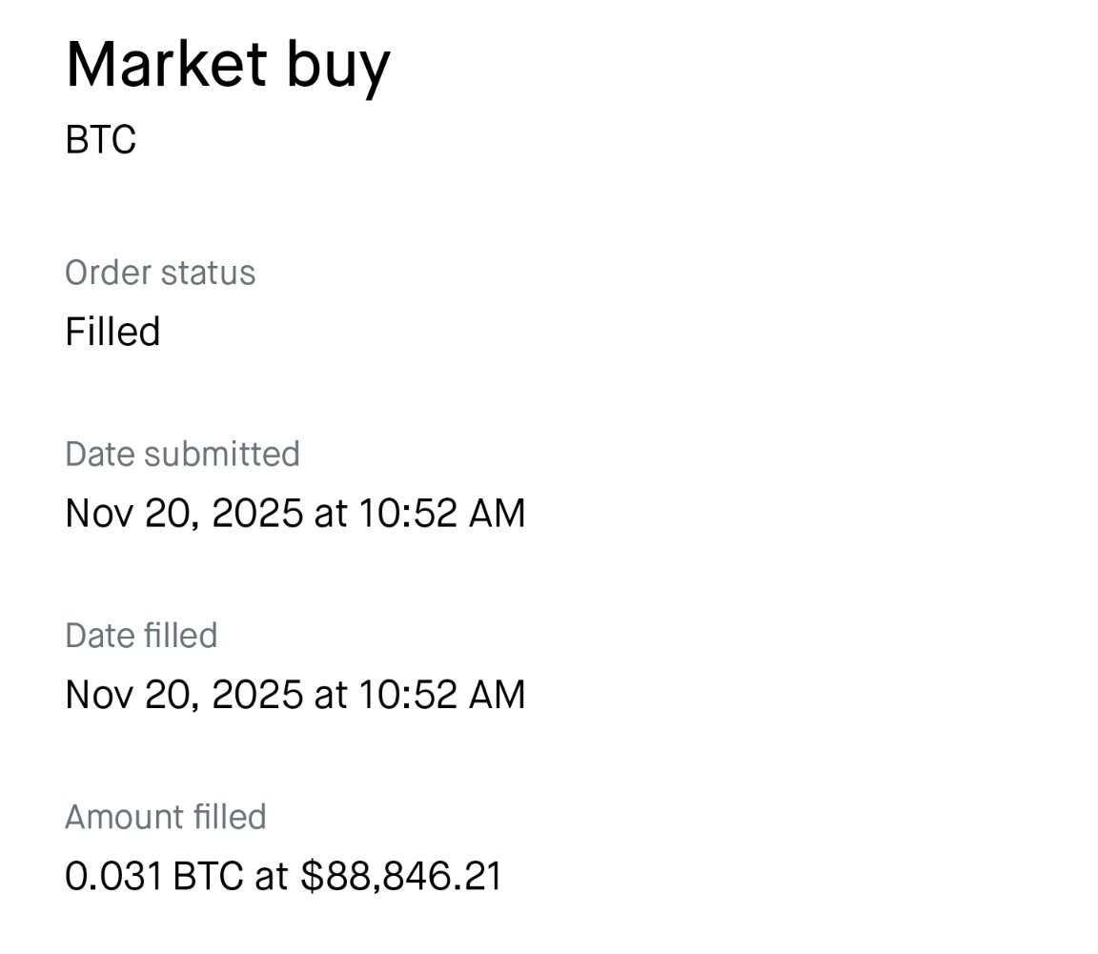This screenshot has height=954, width=1098.
Task: Click the Amount filled label
Action: (x=166, y=817)
